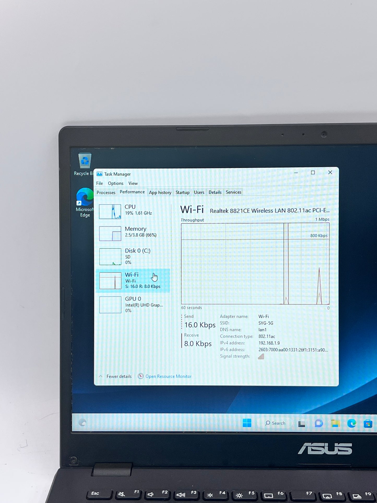The width and height of the screenshot is (377, 503).
Task: Launch Microsoft Edge from the taskbar
Action: coord(352,423)
